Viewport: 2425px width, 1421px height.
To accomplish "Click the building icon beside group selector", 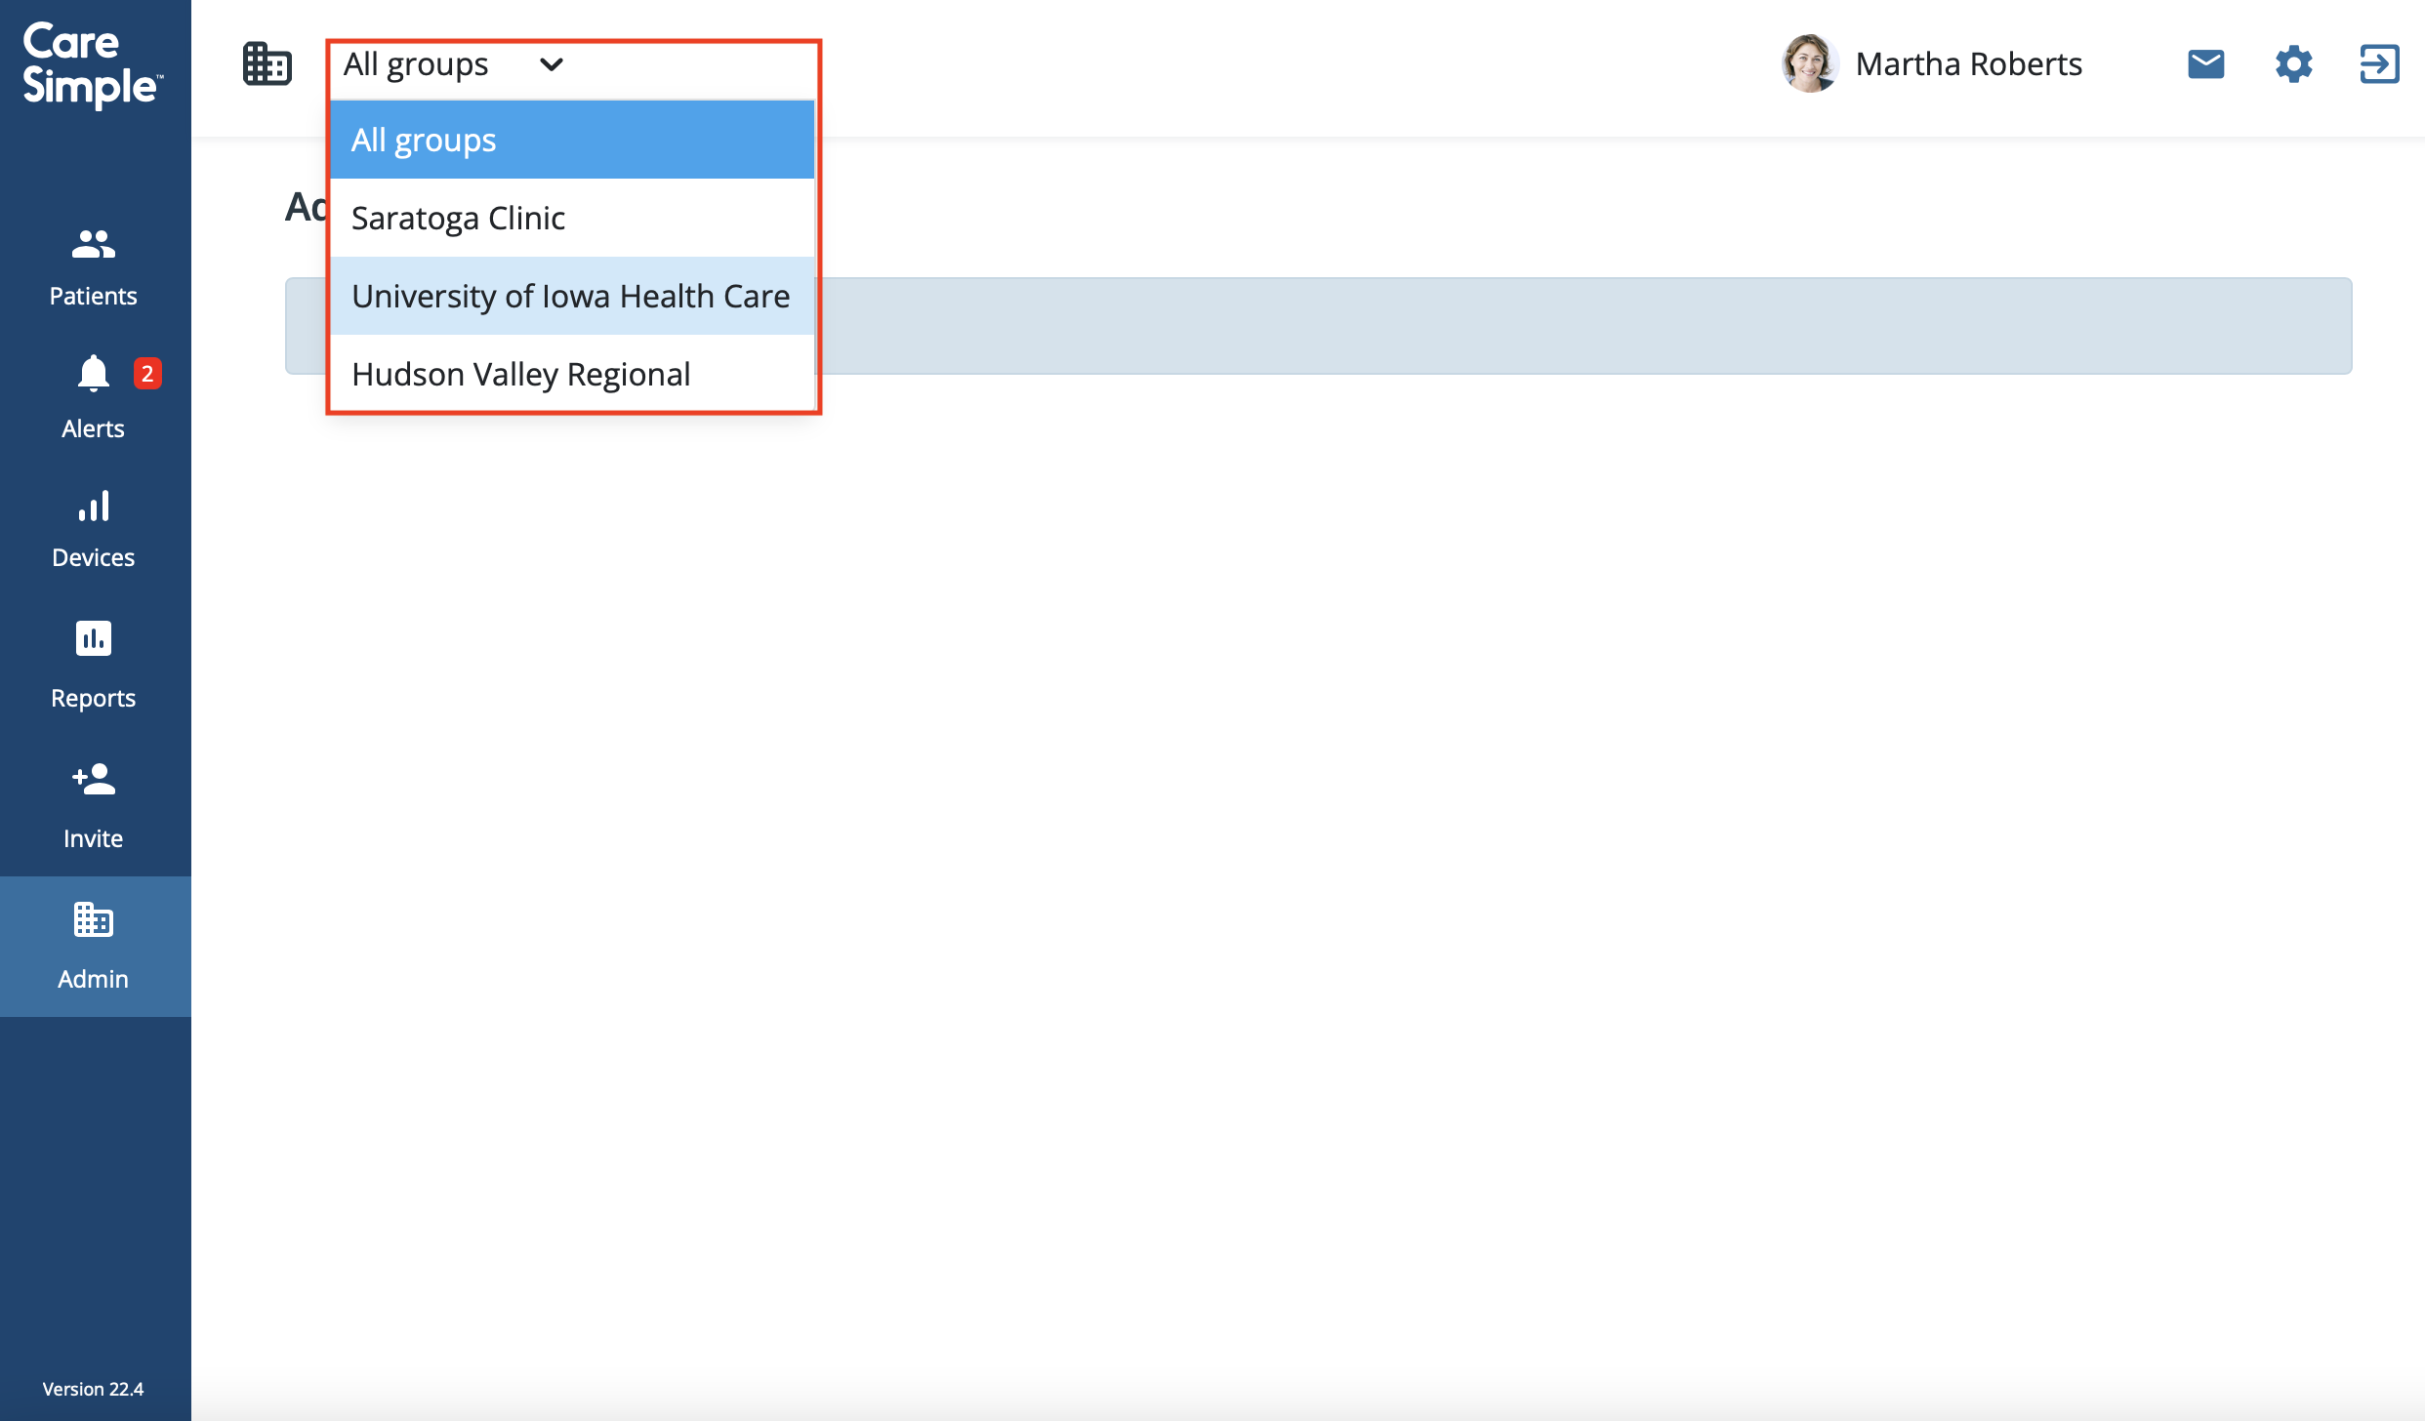I will pyautogui.click(x=267, y=64).
